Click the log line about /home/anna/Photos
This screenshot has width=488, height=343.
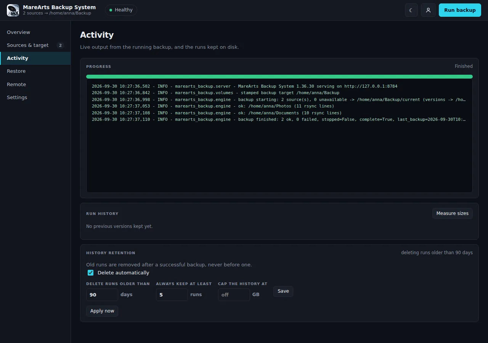click(213, 106)
